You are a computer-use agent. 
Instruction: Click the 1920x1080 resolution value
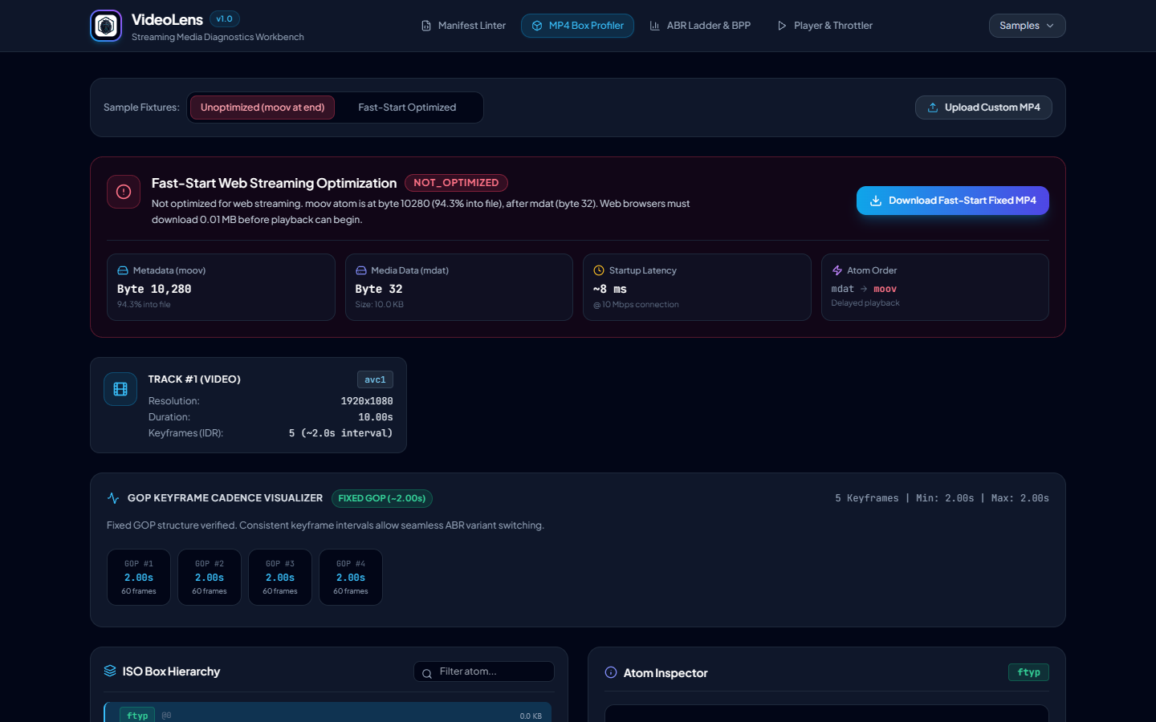tap(367, 401)
